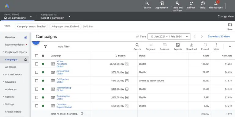
Task: Go to Change history in sidebar
Action: coord(13,112)
